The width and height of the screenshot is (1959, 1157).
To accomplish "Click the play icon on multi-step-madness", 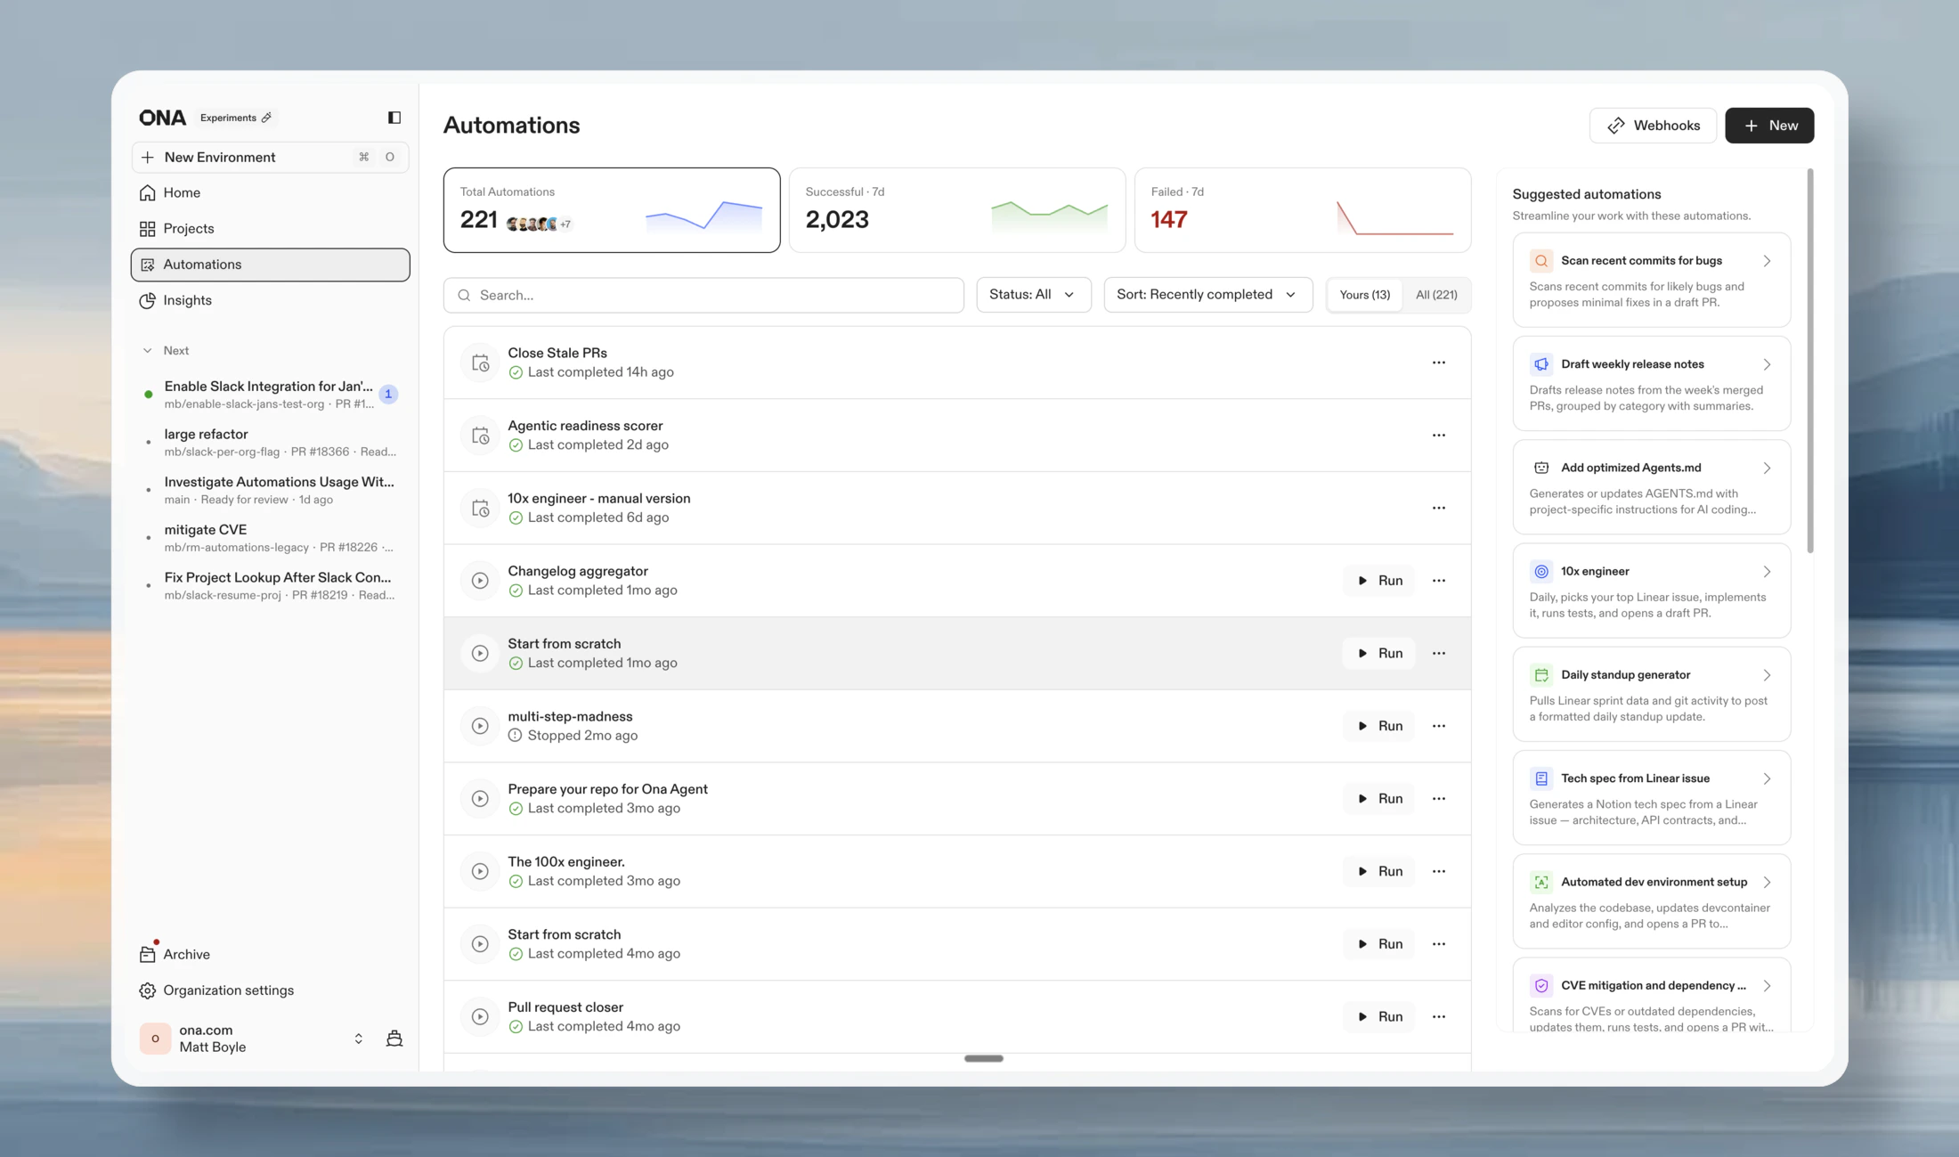I will tap(480, 725).
